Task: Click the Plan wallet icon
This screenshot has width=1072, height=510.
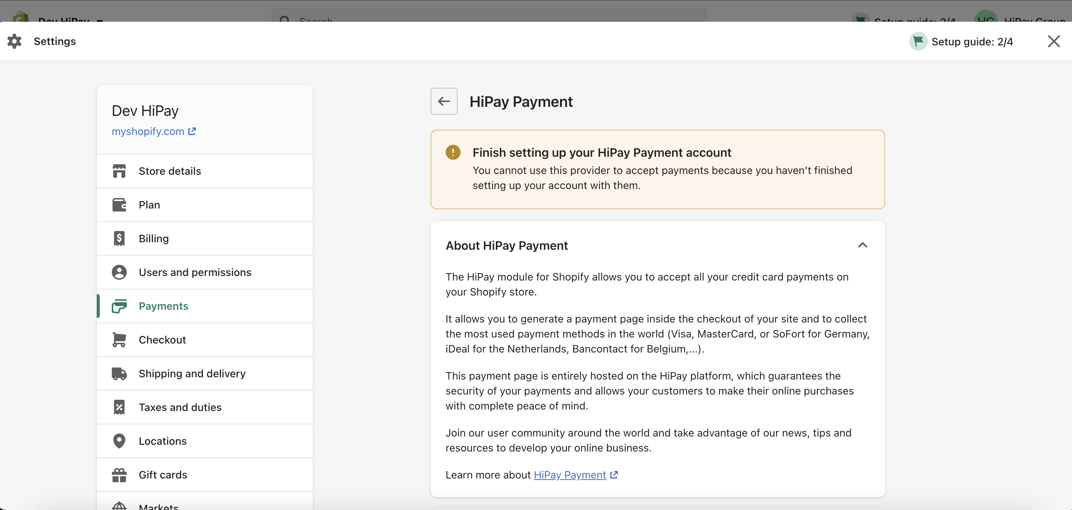Action: coord(119,205)
